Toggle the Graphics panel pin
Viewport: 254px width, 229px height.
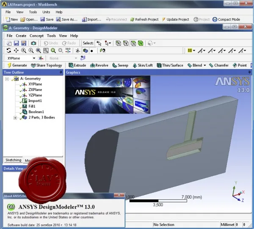[x=249, y=72]
